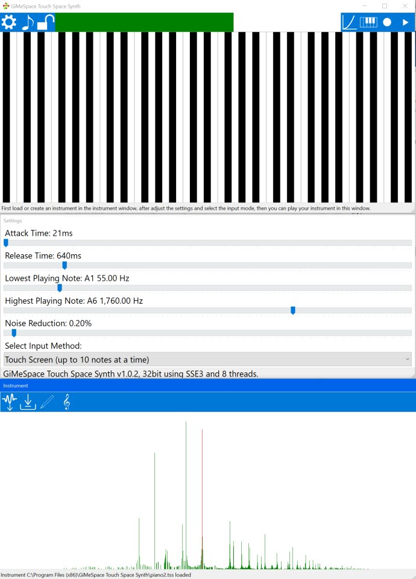The height and width of the screenshot is (579, 416).
Task: Click the 'First load or create an instrument' hint
Action: [x=186, y=208]
